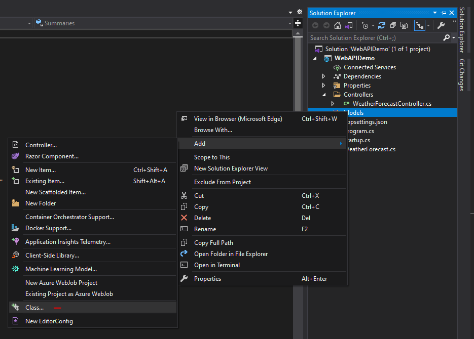This screenshot has width=474, height=339.
Task: Open the dropdown arrow beside the gear icon
Action: [x=290, y=12]
